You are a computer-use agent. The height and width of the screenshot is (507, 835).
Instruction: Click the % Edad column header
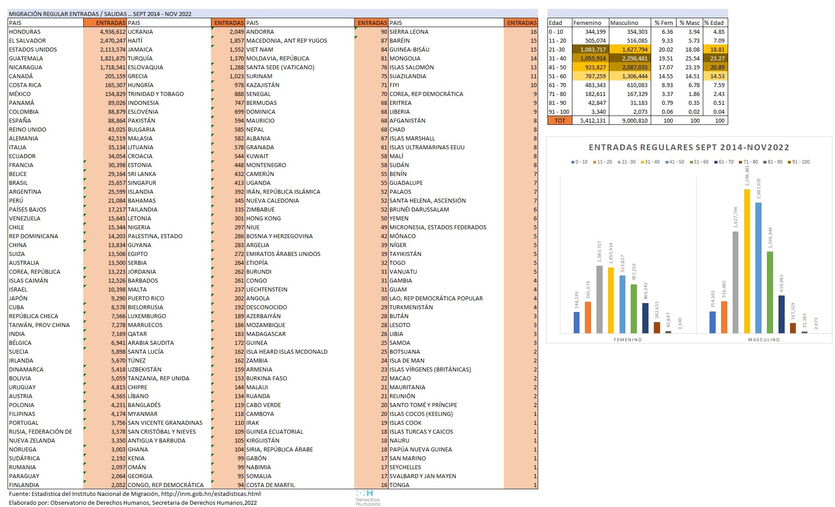click(715, 23)
